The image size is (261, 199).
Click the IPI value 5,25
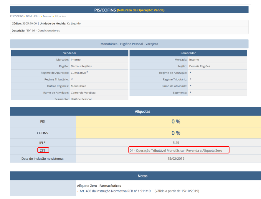(176, 143)
